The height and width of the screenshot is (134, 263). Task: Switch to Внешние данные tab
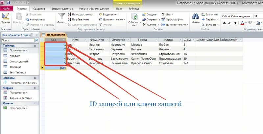62,9
